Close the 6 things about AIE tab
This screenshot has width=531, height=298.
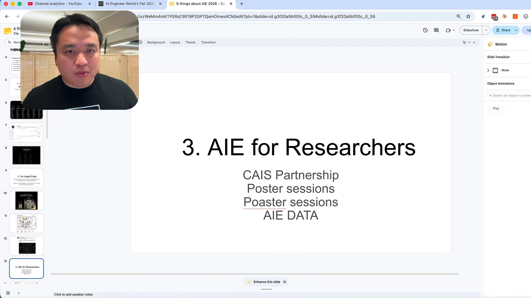coord(231,4)
